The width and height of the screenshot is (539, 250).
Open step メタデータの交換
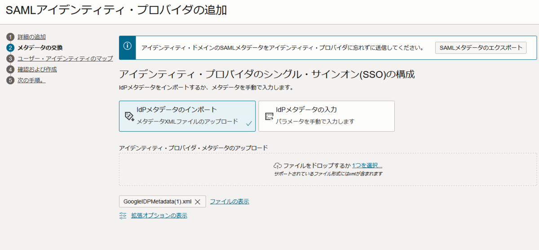40,48
